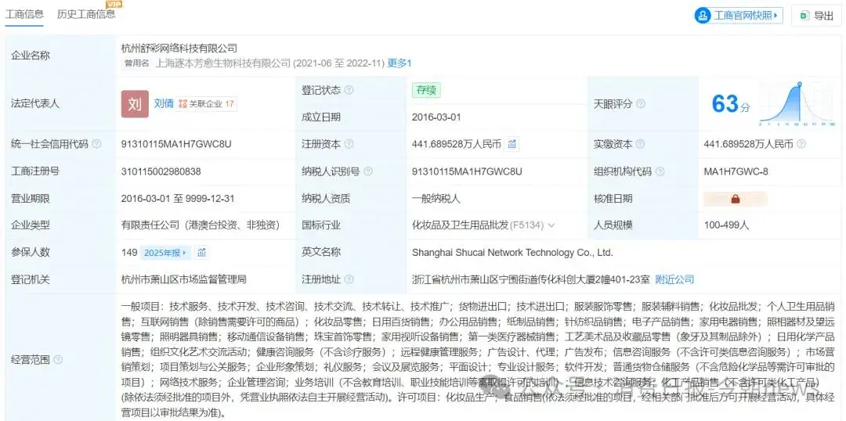Image resolution: width=846 pixels, height=421 pixels.
Task: Open chart icon next to 参保人数
Action: coord(201,252)
